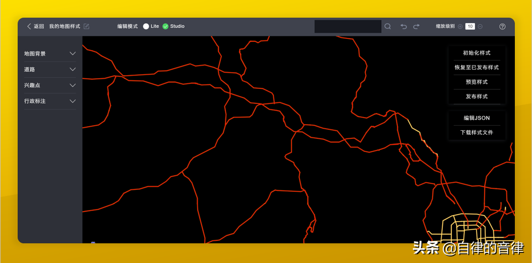Redo the last change
Screen dimensions: 532x263
417,26
